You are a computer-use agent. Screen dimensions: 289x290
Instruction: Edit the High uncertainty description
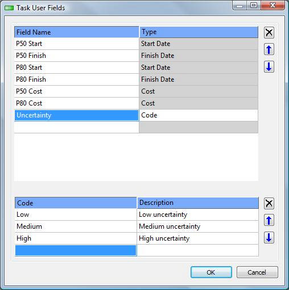[198, 238]
